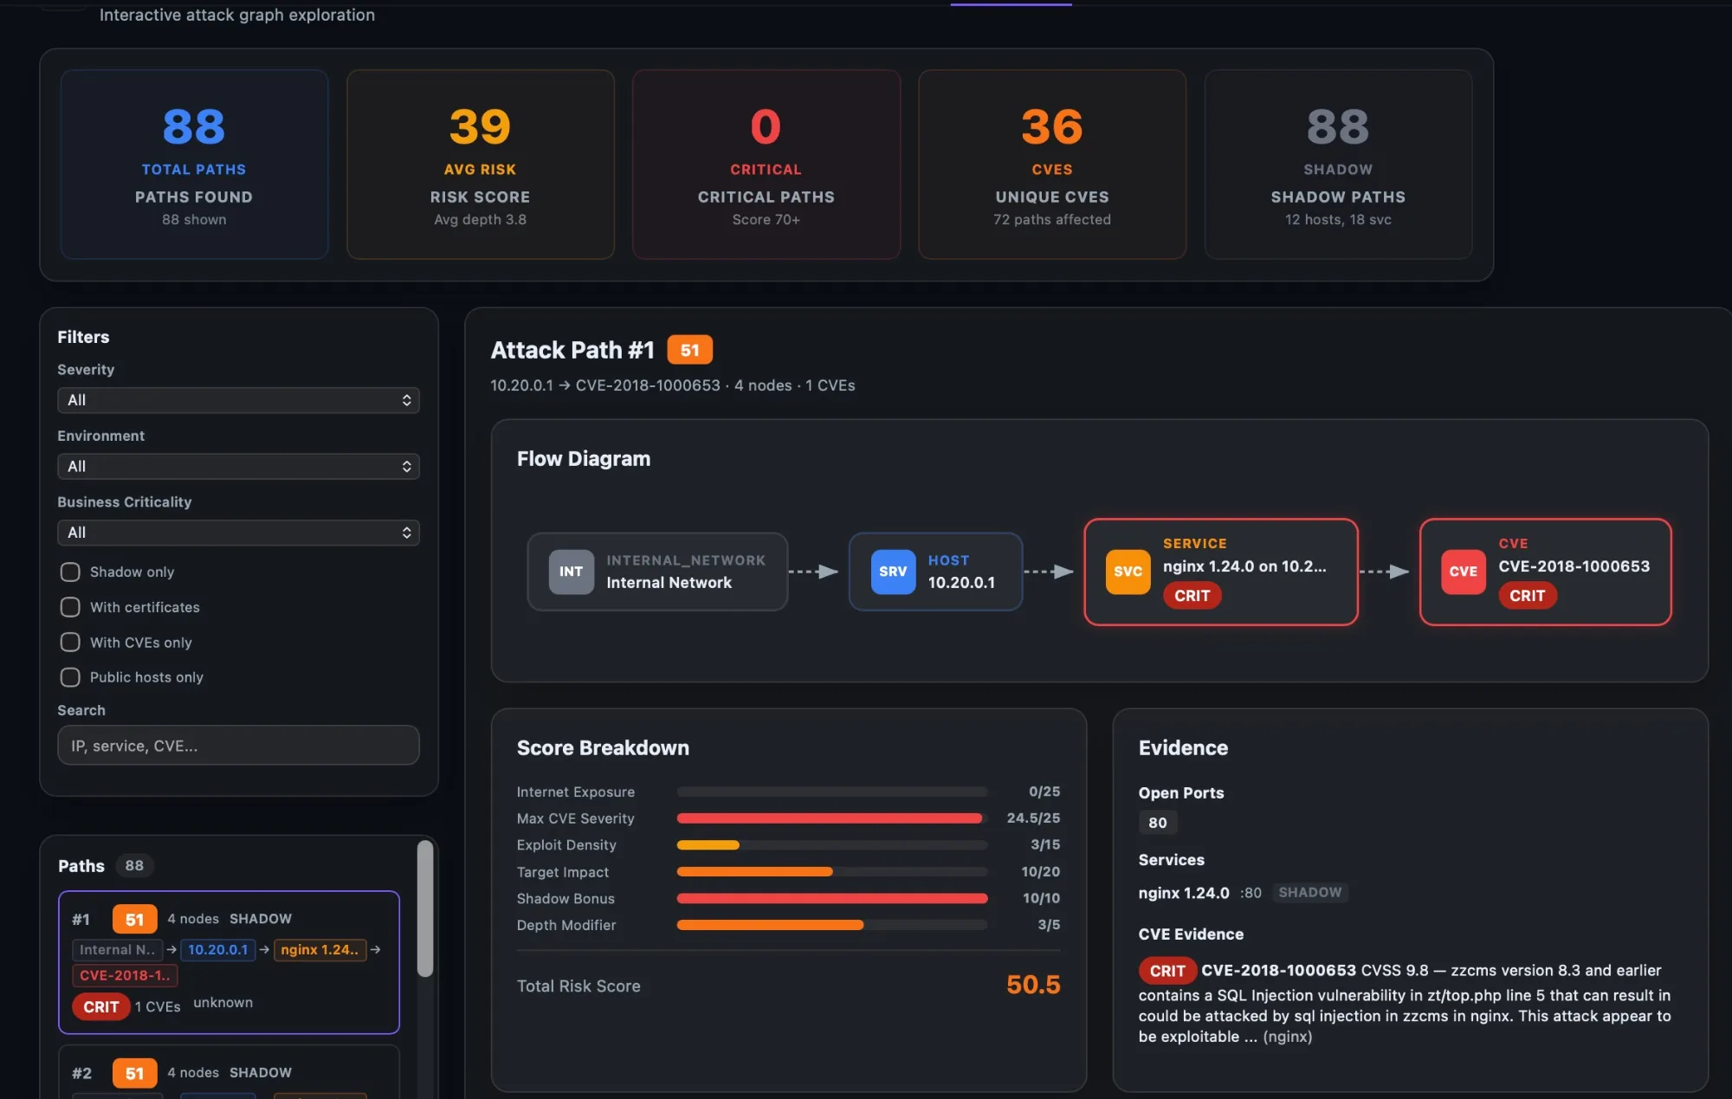The height and width of the screenshot is (1099, 1732).
Task: Click the 88 count badge beside Paths heading
Action: click(134, 865)
